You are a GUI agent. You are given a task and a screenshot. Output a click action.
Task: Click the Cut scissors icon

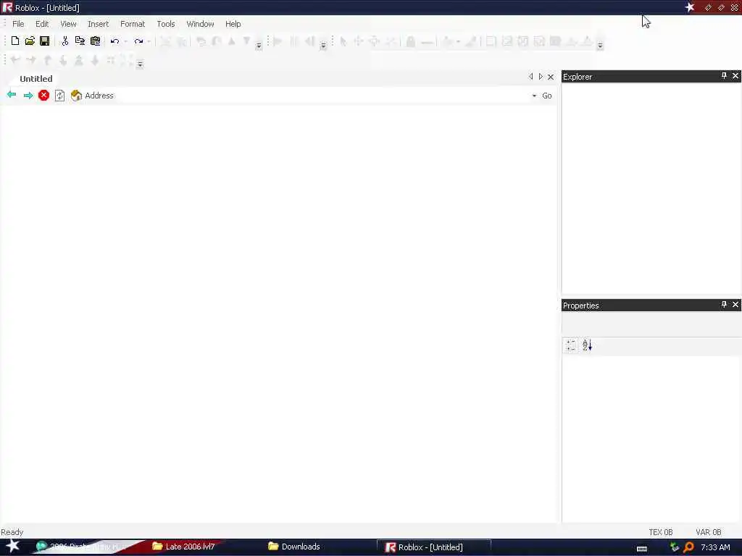64,41
